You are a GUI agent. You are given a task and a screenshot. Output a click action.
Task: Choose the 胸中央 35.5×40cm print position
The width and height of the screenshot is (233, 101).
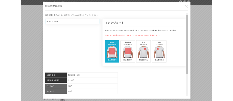pyautogui.click(x=112, y=51)
